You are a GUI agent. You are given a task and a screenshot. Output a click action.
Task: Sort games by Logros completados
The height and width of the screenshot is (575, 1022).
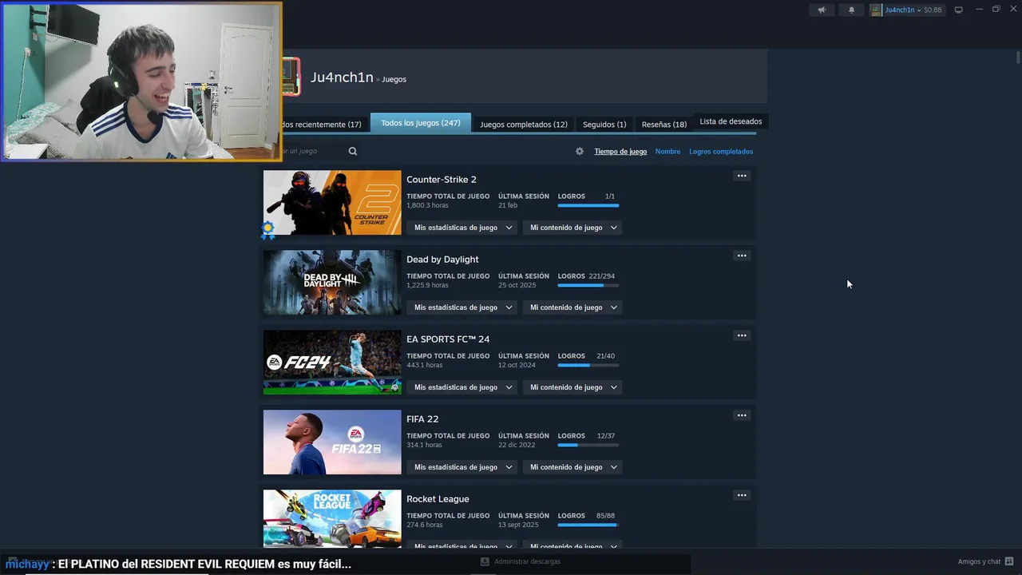pyautogui.click(x=721, y=151)
